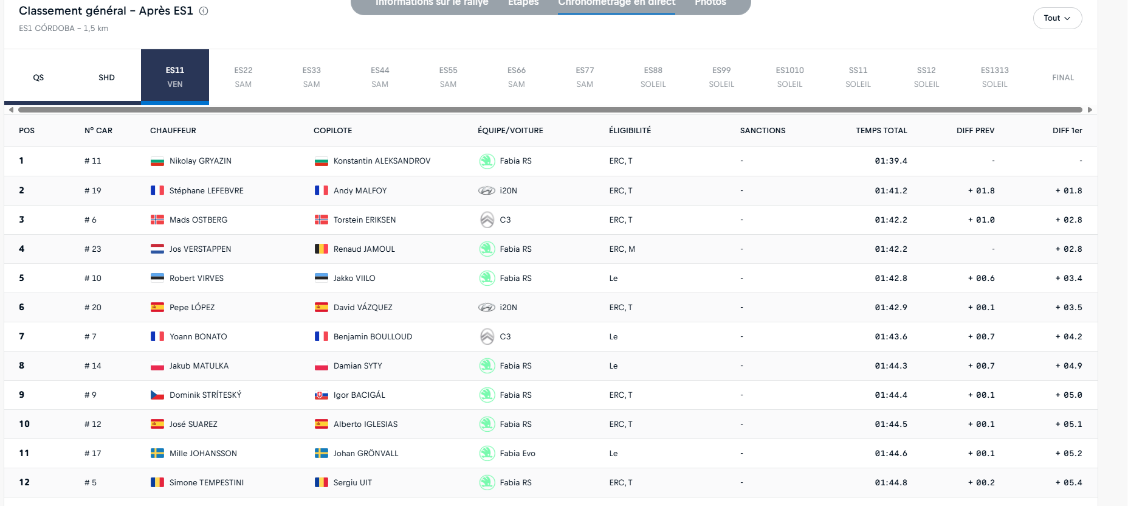Switch to the QS stage tab
This screenshot has width=1128, height=506.
(x=38, y=77)
